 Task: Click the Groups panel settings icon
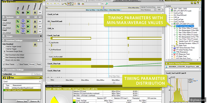pos(41,36)
